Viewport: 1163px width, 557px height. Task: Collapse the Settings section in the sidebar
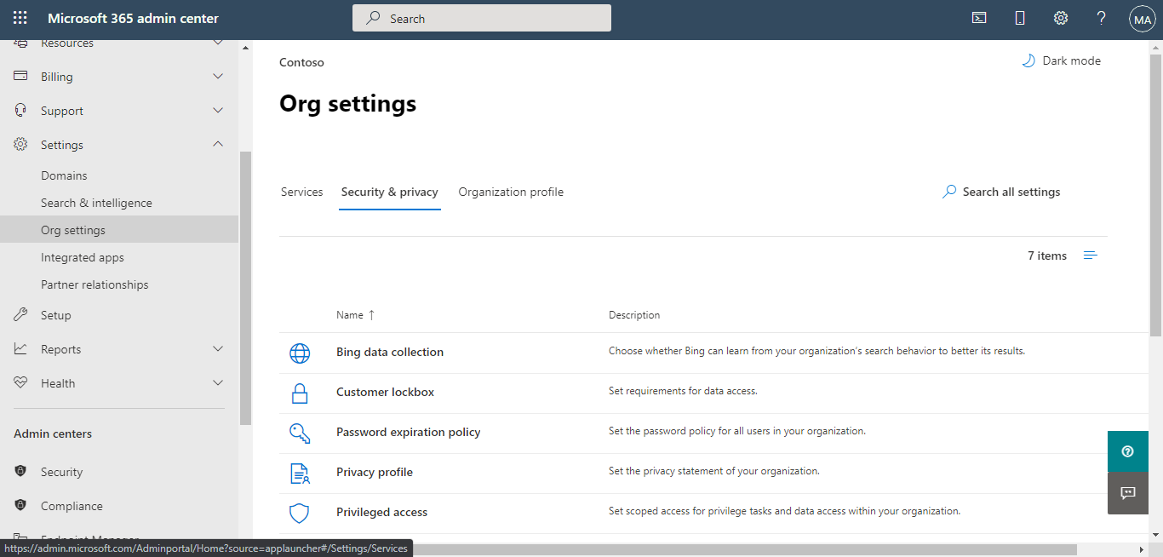[217, 144]
